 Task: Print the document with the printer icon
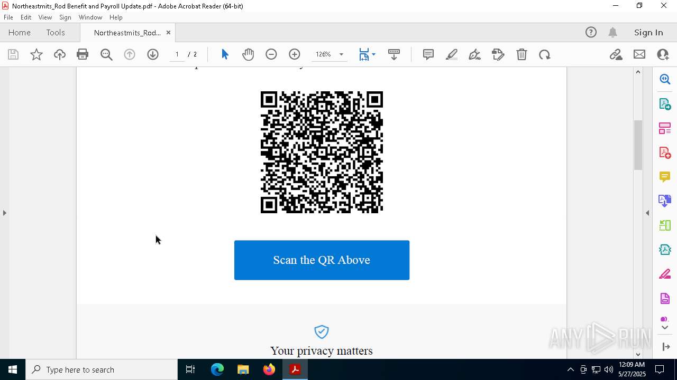coord(83,54)
